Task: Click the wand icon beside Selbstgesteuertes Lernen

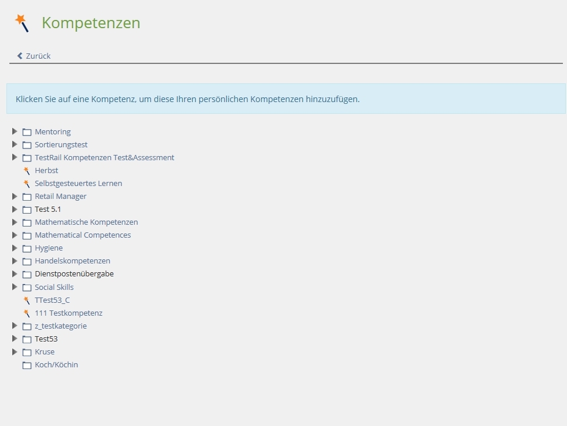Action: coord(26,184)
